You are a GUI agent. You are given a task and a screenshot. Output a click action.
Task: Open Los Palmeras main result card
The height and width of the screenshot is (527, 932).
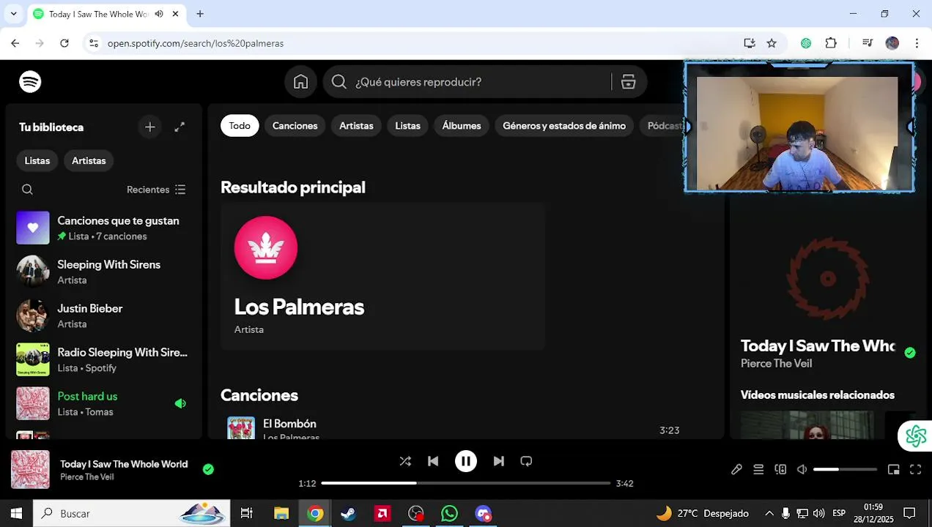point(382,276)
